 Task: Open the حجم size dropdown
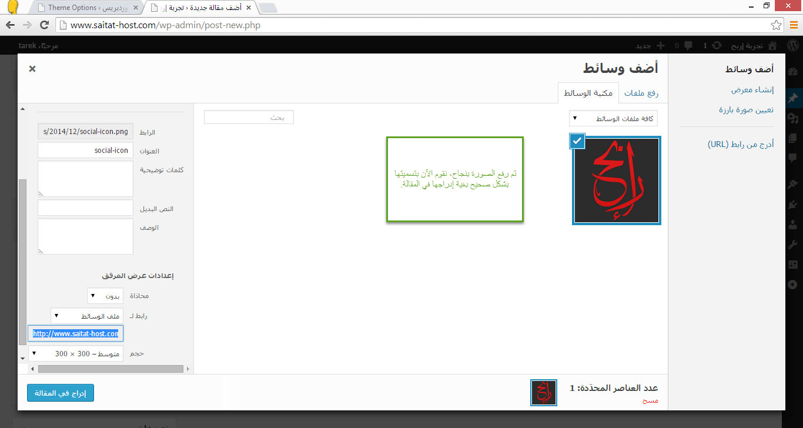tap(76, 353)
